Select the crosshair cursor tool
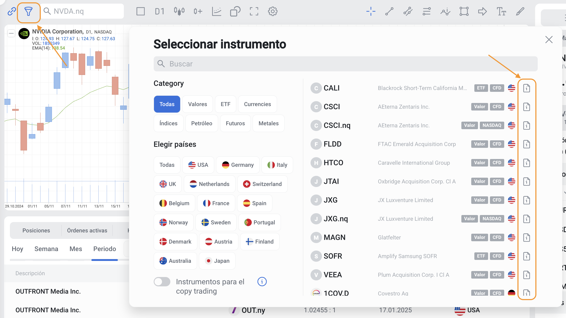The width and height of the screenshot is (566, 318). [x=371, y=11]
